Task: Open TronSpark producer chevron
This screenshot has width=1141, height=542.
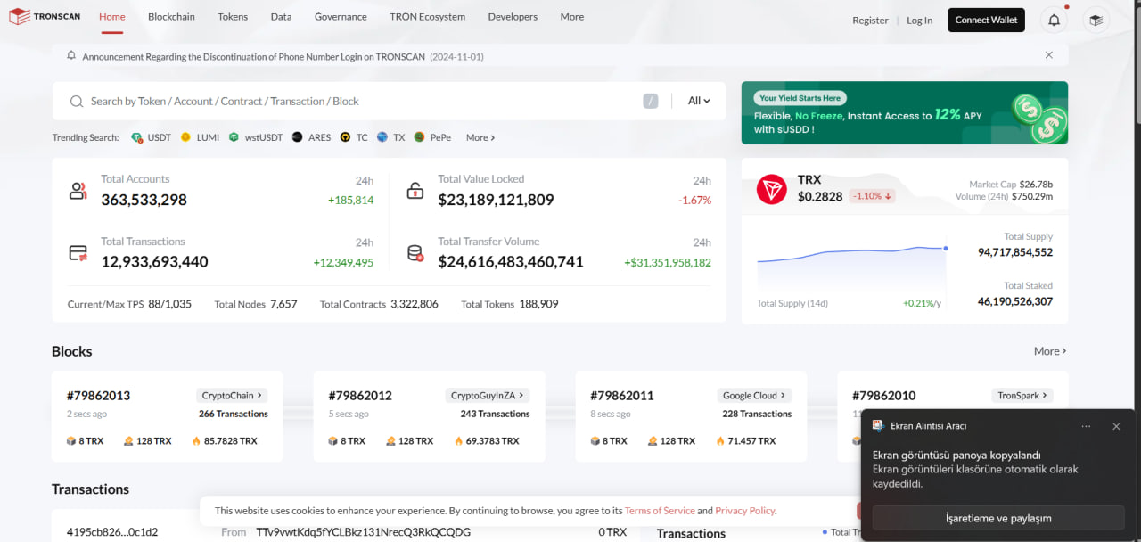Action: (x=1045, y=396)
